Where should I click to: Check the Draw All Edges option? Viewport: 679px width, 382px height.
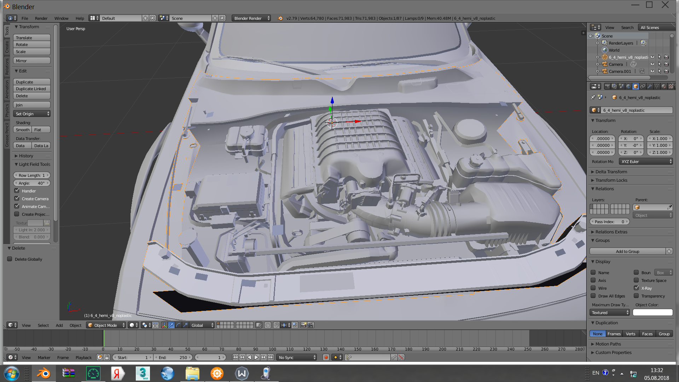[x=593, y=296]
